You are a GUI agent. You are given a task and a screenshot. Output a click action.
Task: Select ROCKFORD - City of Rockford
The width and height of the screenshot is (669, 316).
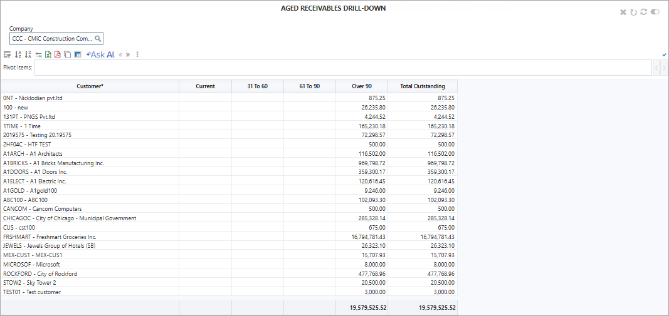pos(40,274)
